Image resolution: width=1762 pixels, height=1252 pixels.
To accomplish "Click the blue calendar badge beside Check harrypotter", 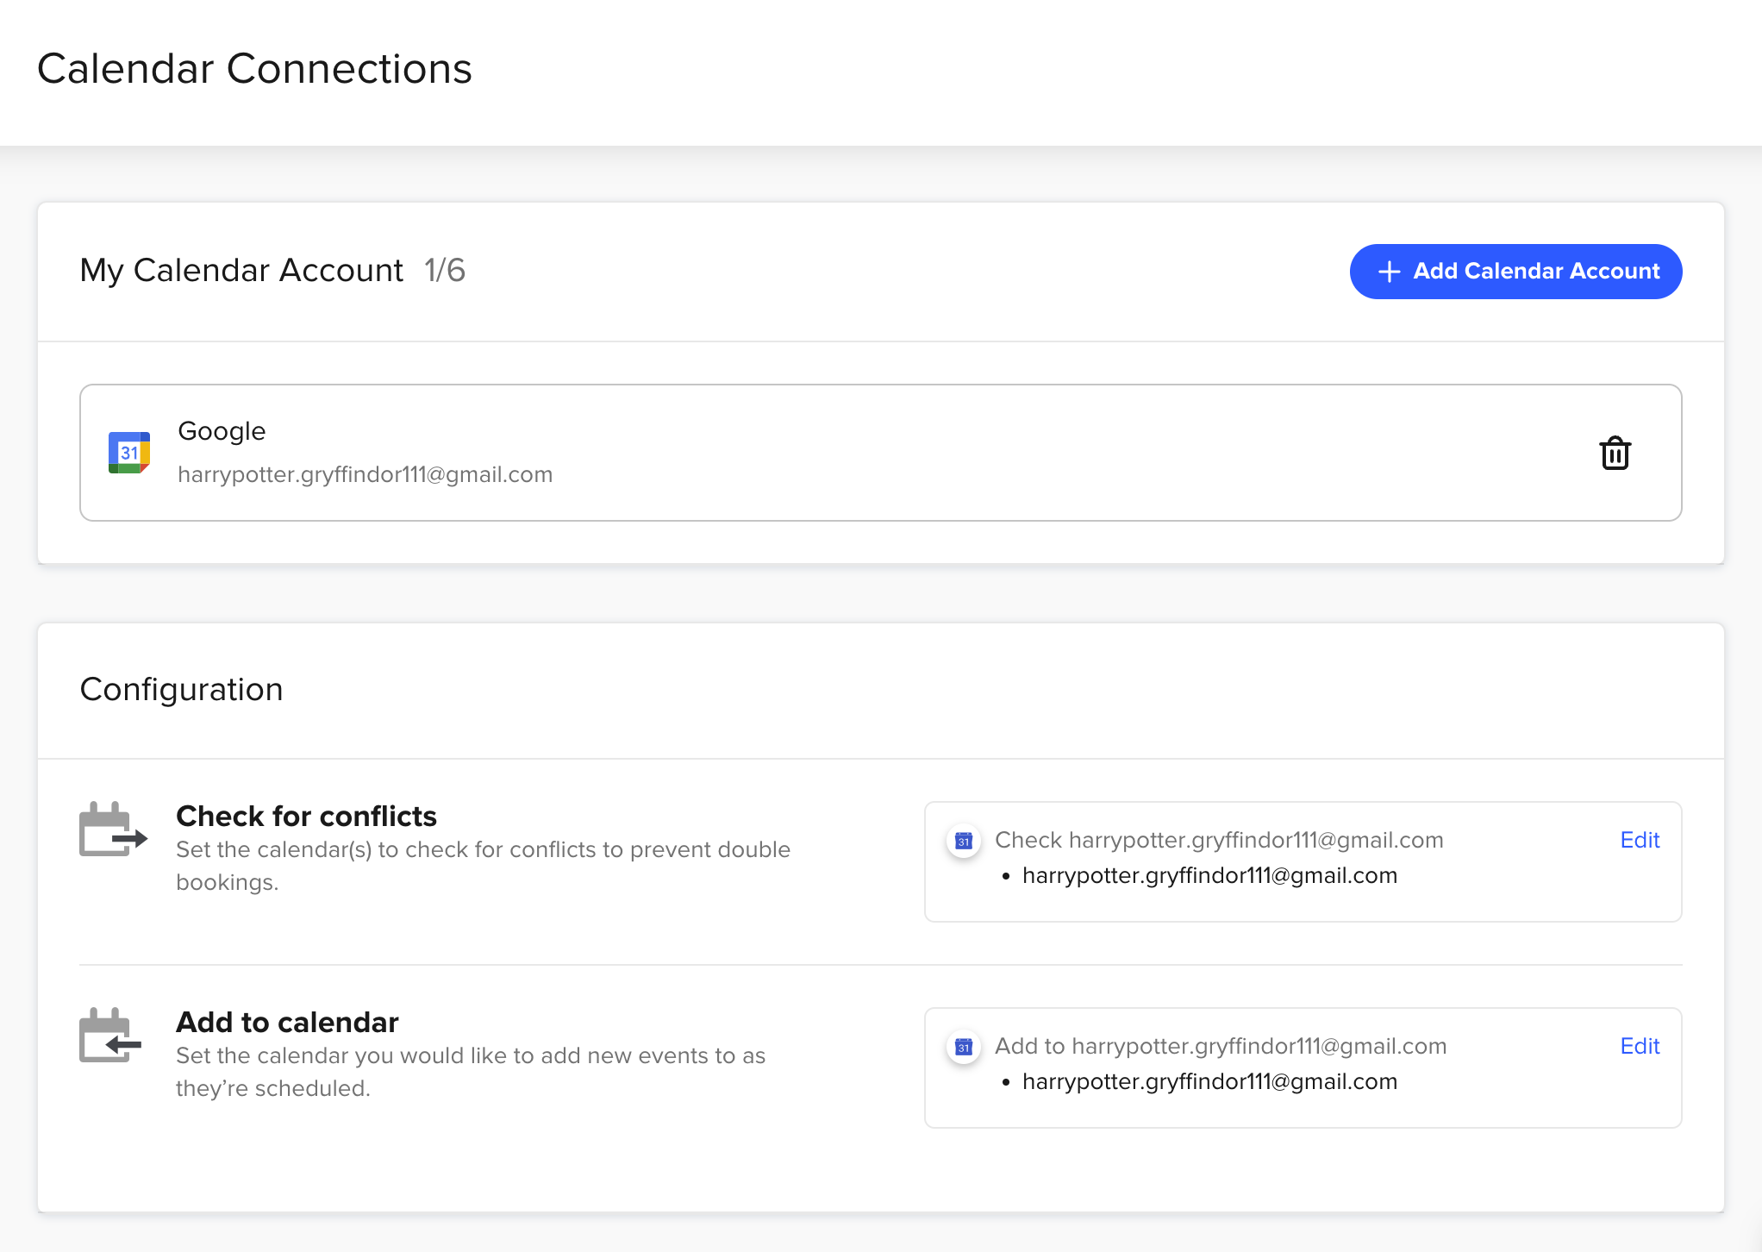I will tap(965, 840).
